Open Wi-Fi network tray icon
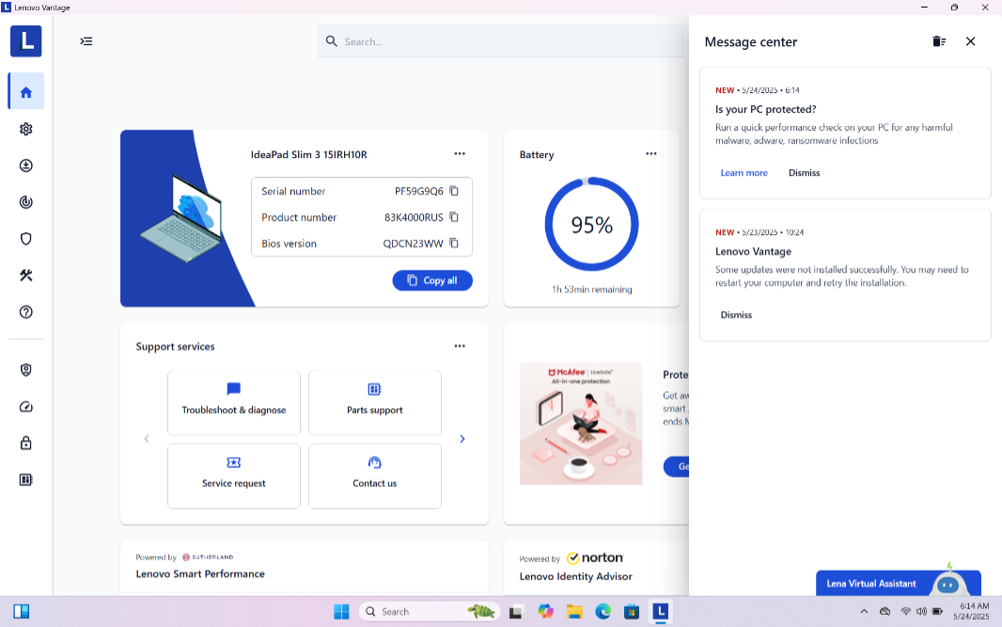1002x627 pixels. point(905,612)
